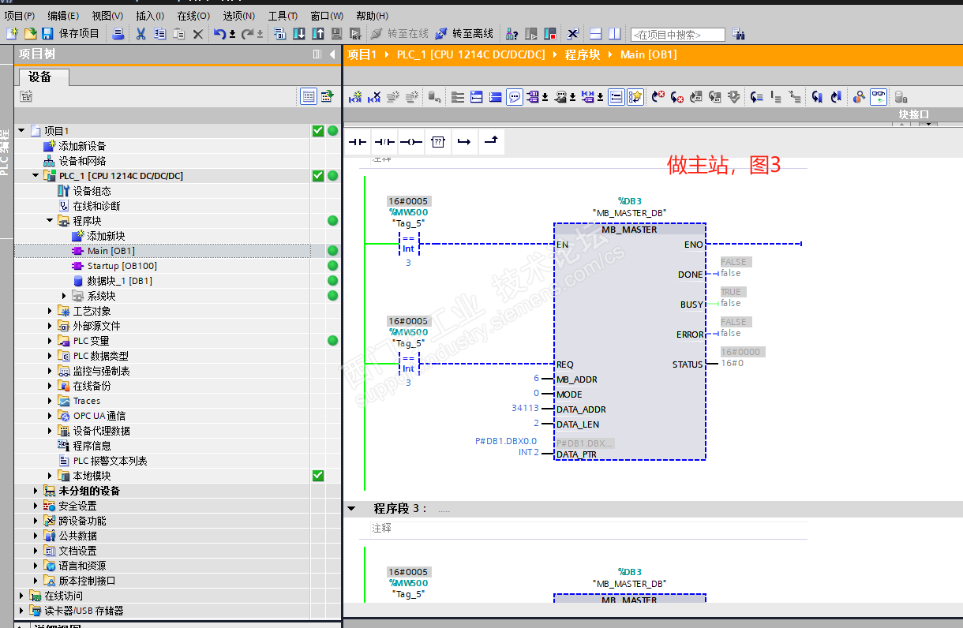Click the monitoring on/off glasses icon
Image resolution: width=963 pixels, height=628 pixels.
(x=878, y=97)
